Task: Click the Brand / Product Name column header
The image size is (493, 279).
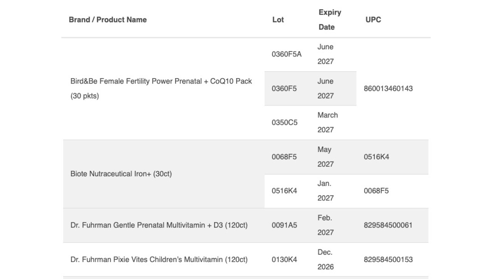Action: coord(108,20)
